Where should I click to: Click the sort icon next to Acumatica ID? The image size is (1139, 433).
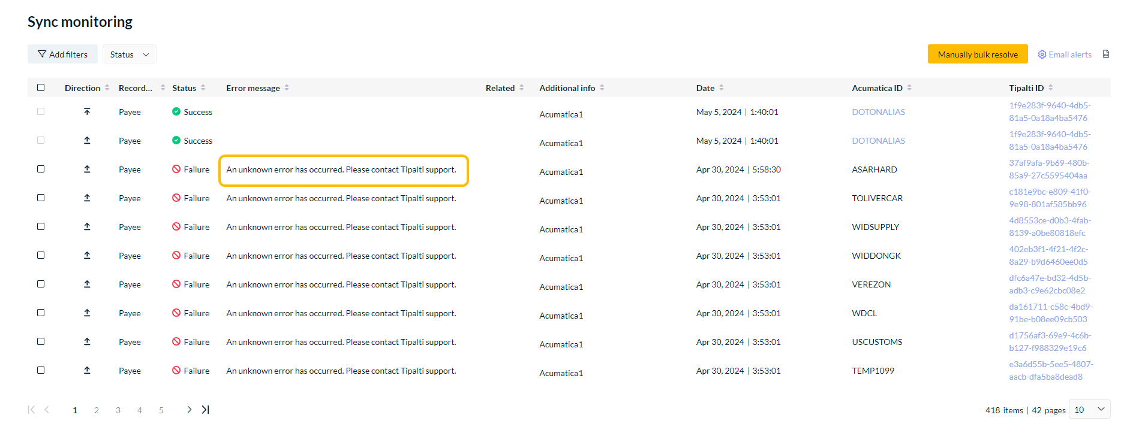tap(909, 88)
